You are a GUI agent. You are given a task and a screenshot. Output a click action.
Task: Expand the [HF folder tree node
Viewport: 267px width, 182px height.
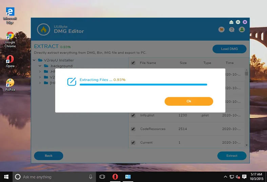point(40,83)
